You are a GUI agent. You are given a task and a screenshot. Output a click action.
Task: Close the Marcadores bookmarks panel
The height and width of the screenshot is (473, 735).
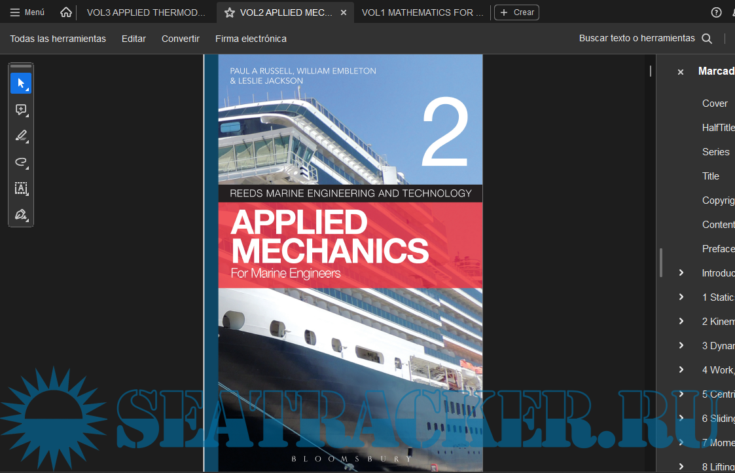(x=681, y=72)
